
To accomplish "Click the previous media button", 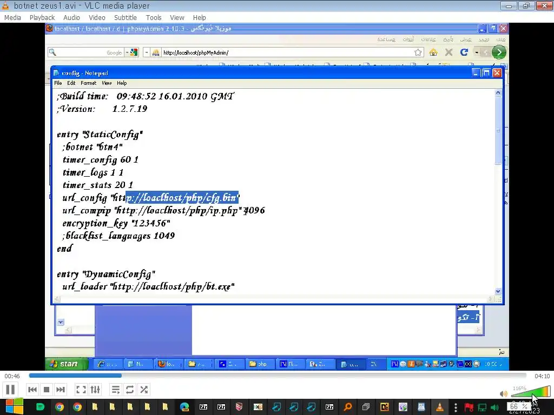I will (32, 390).
